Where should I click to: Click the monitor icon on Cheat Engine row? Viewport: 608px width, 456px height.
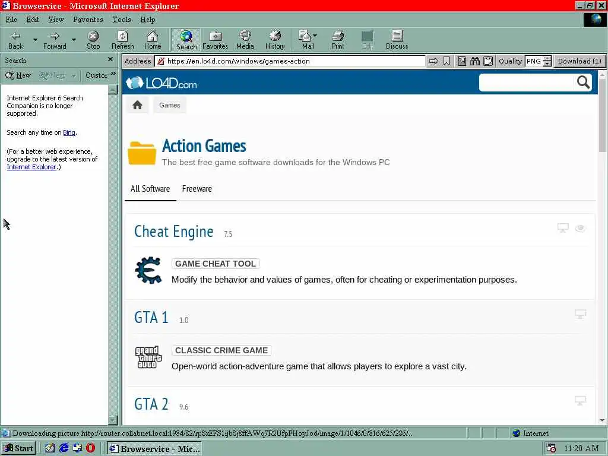pyautogui.click(x=563, y=228)
